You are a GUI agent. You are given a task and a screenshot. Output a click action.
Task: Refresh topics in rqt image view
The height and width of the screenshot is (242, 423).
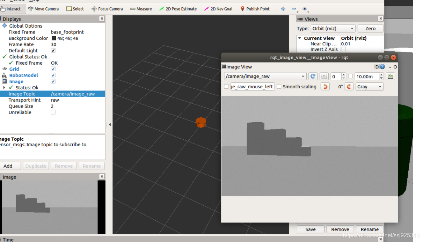313,76
